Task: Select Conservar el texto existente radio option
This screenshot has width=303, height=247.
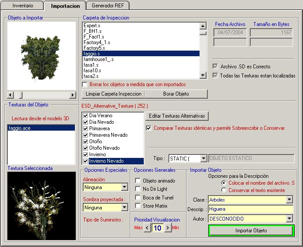Action: click(x=224, y=190)
